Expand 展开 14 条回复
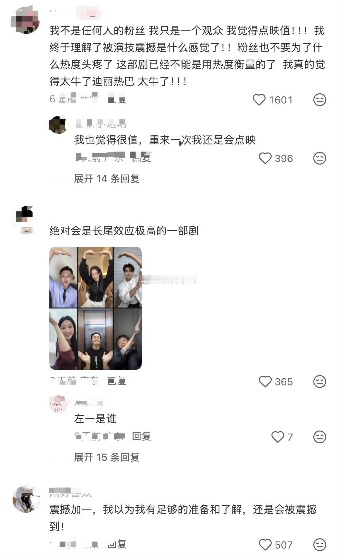339x559 pixels. (107, 179)
